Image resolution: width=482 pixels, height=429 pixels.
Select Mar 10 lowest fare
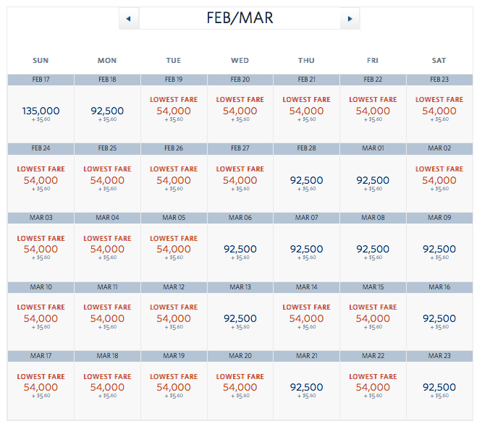pos(41,318)
